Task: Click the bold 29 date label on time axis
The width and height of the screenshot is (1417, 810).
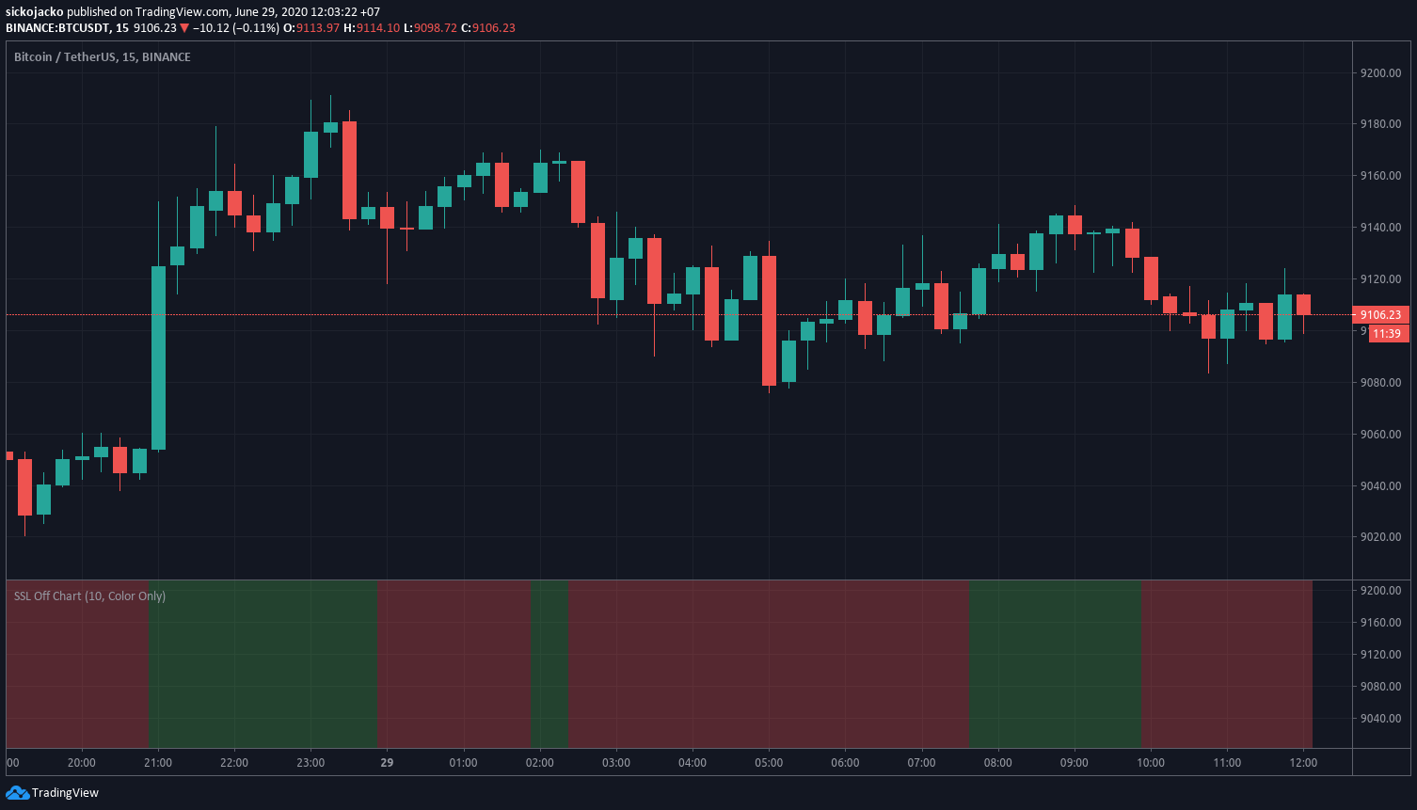Action: 387,763
